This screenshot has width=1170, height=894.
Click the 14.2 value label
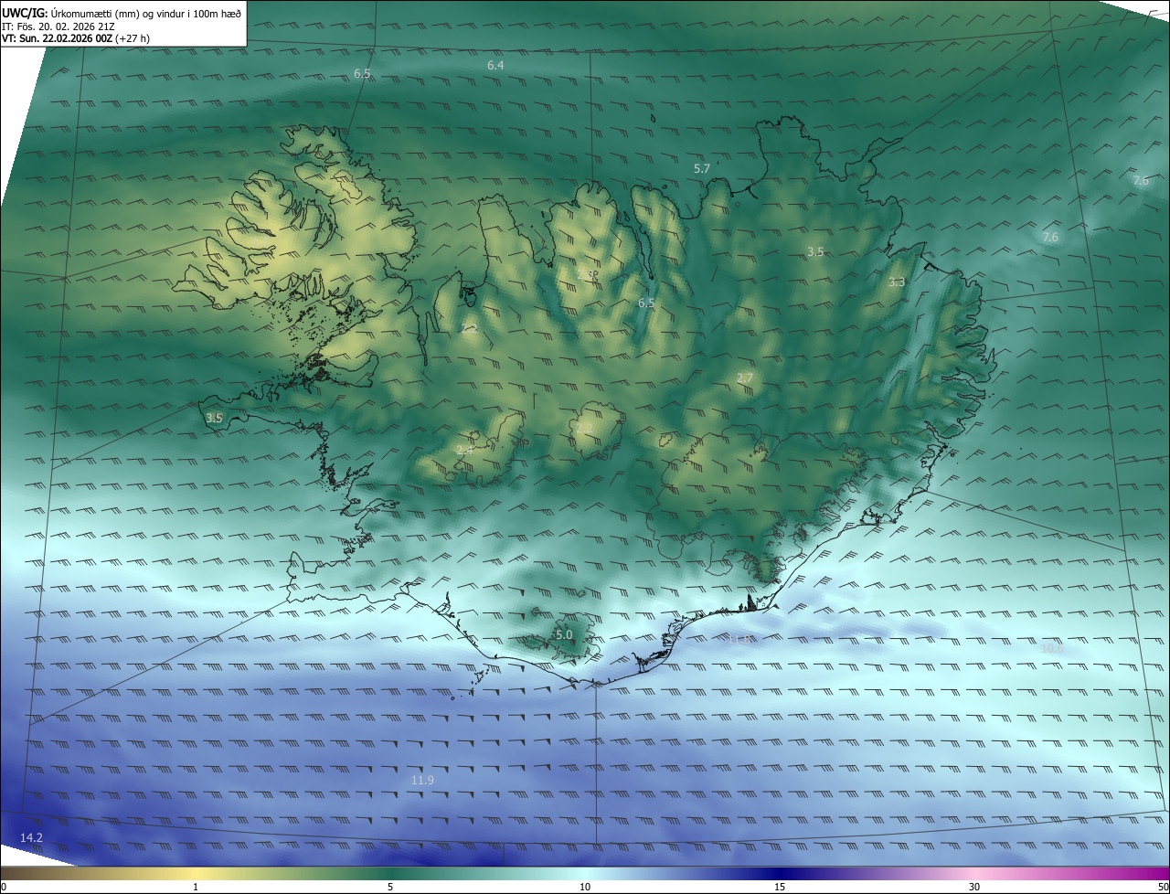tap(31, 837)
